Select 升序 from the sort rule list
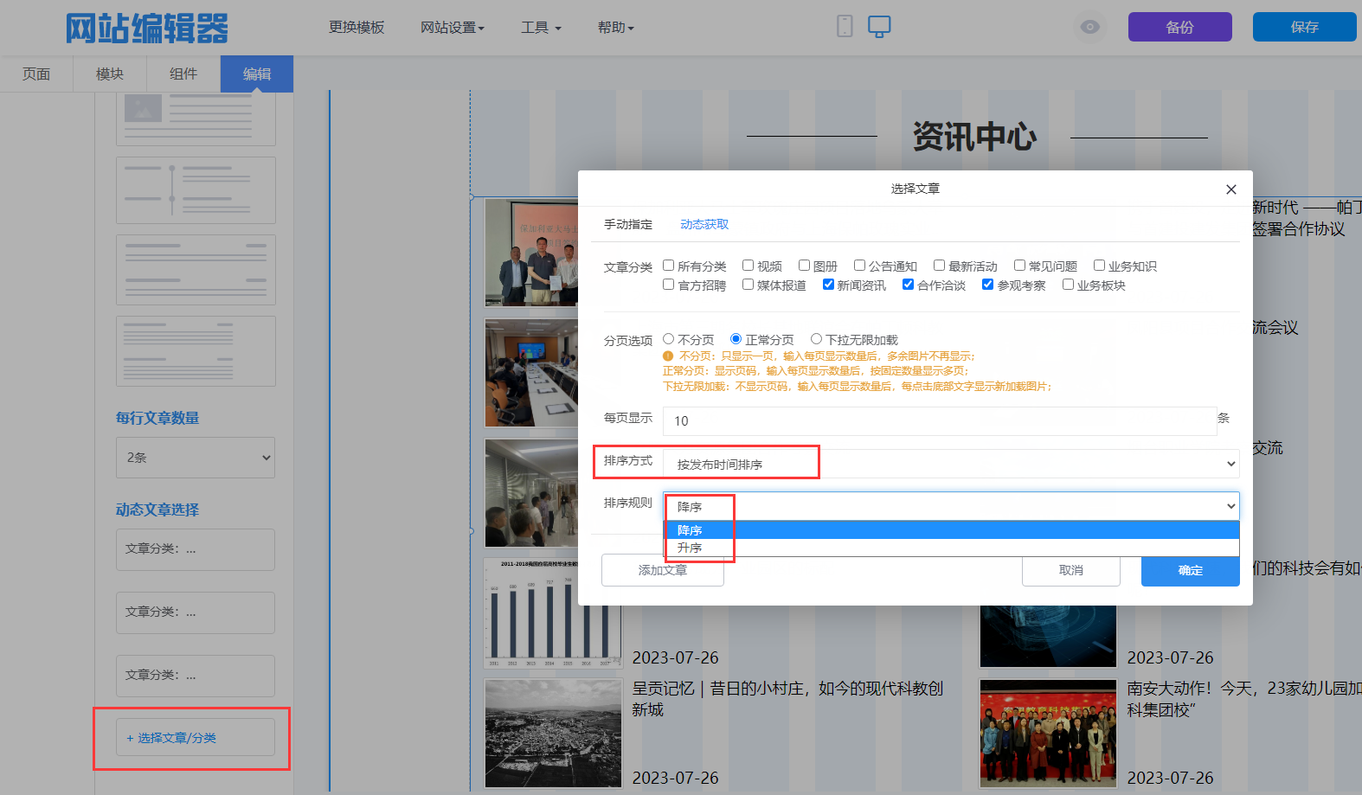 690,548
